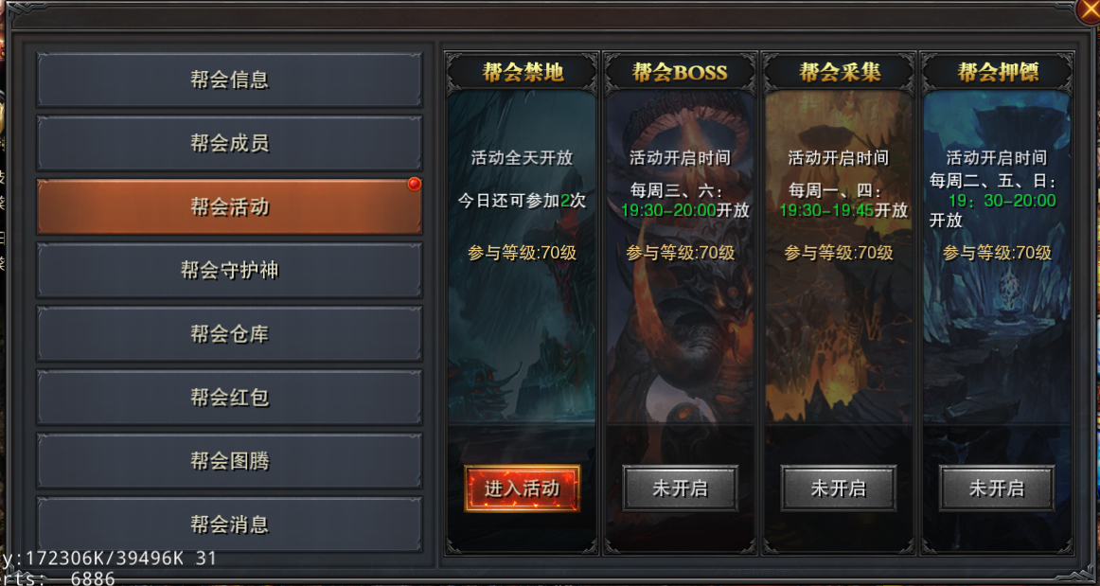Switch to the 帮会仓库 tab

coord(229,334)
